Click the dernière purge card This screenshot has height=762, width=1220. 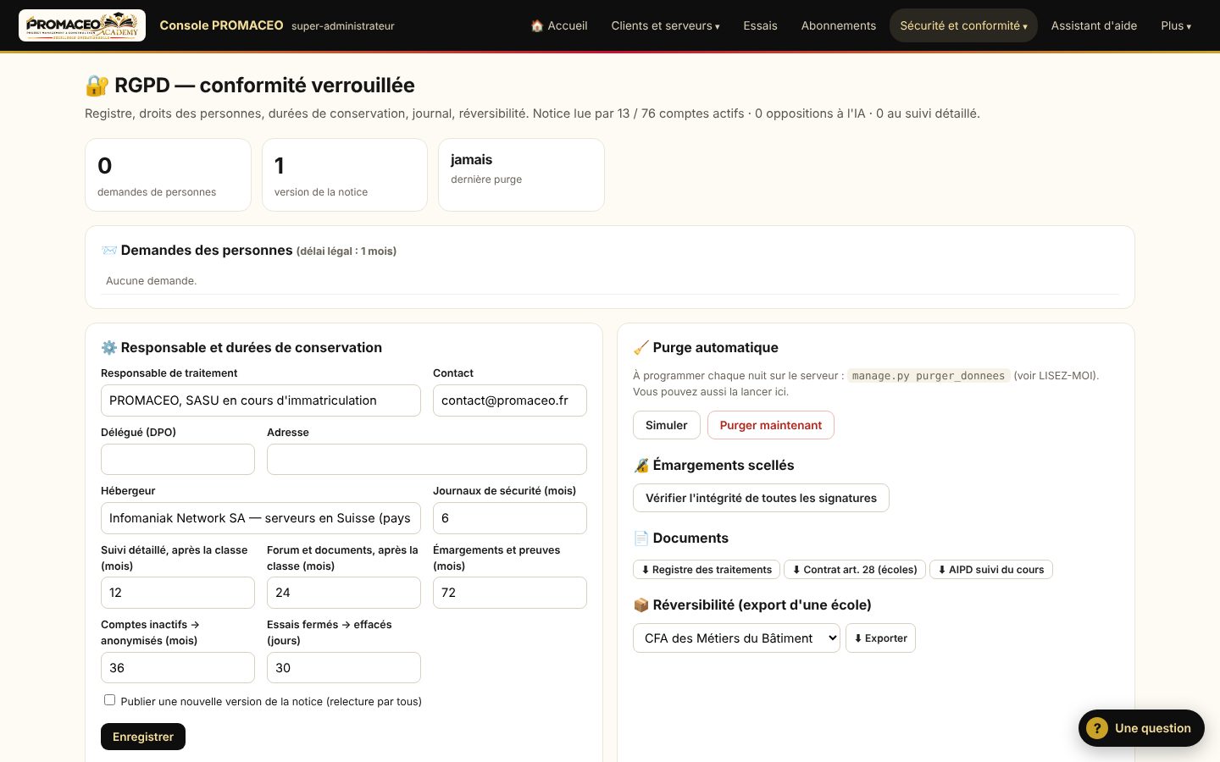click(521, 175)
